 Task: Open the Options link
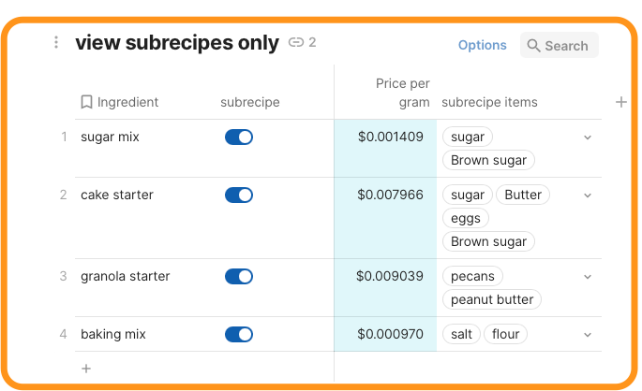point(482,45)
